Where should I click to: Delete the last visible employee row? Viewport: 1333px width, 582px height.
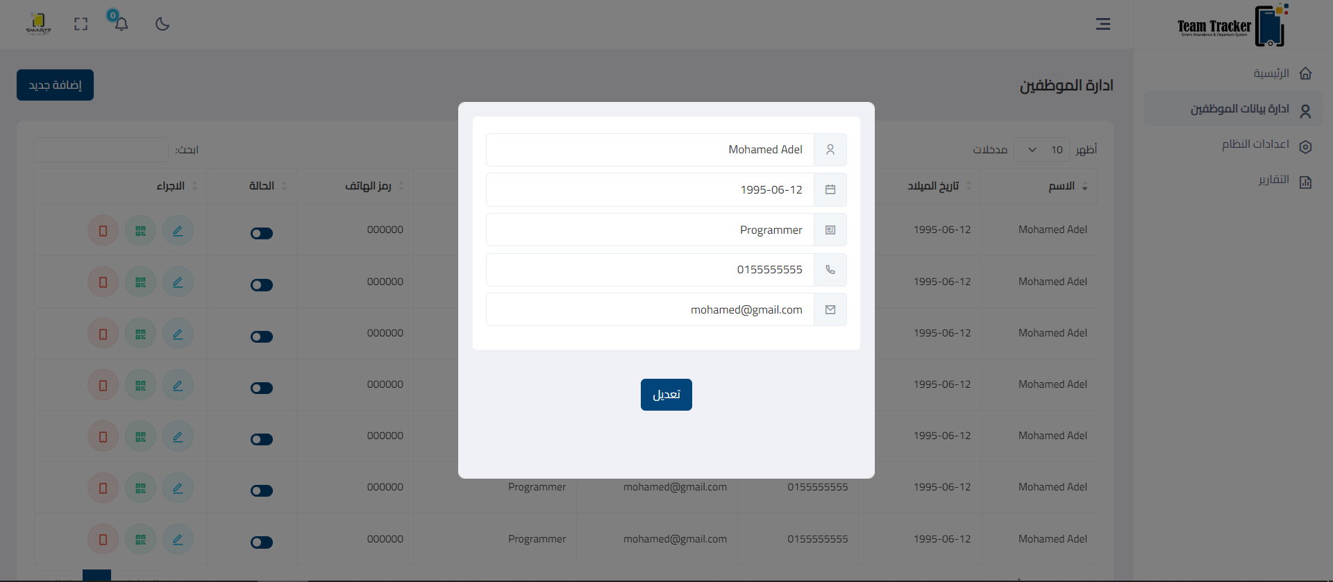pos(103,540)
